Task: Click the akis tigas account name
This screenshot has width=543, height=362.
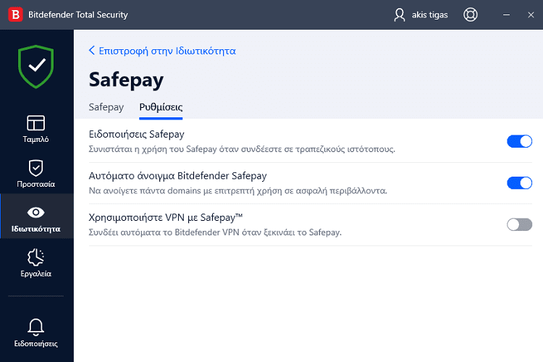Action: (429, 15)
